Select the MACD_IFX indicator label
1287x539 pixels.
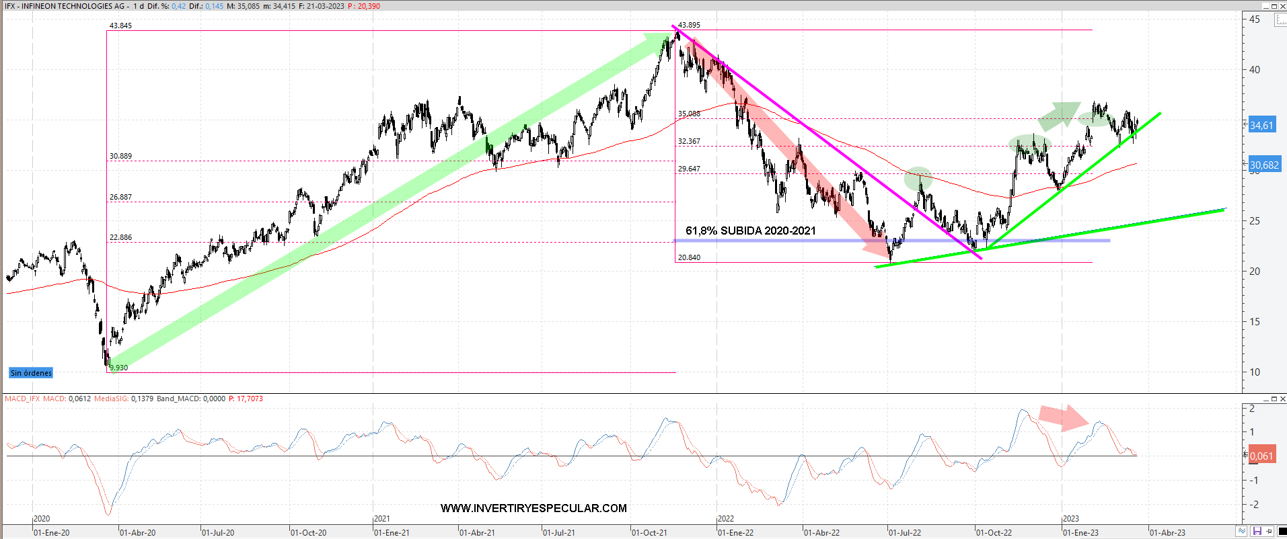coord(22,399)
